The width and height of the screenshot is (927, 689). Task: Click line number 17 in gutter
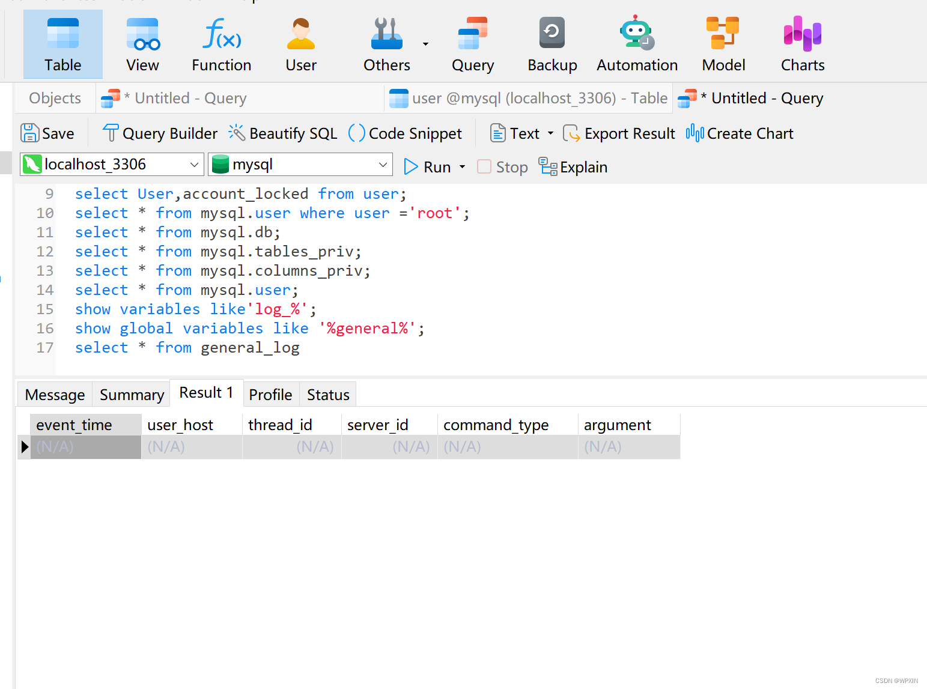(x=45, y=348)
